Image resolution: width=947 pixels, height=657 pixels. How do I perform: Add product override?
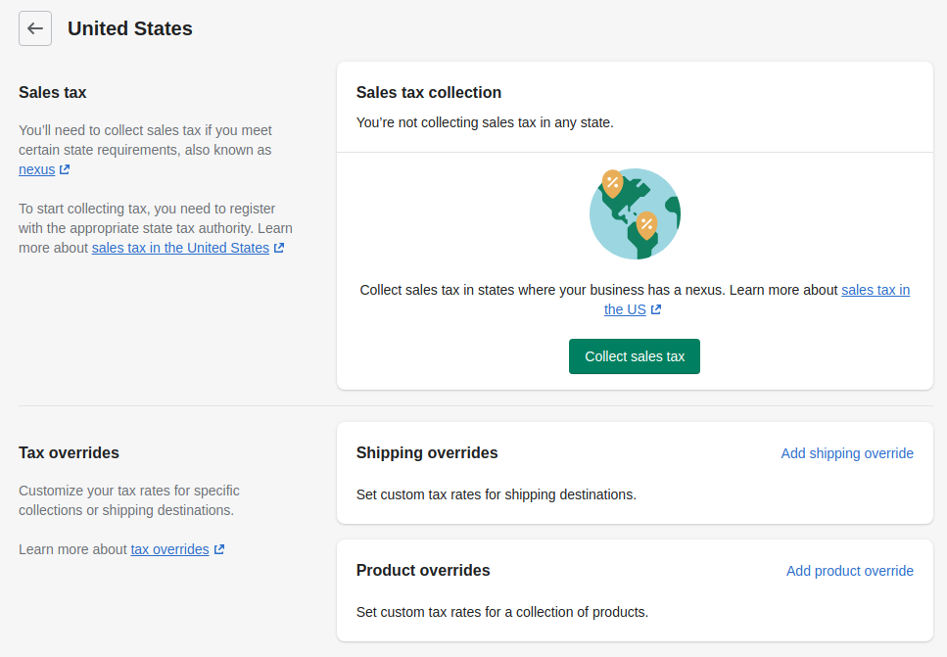pos(850,571)
